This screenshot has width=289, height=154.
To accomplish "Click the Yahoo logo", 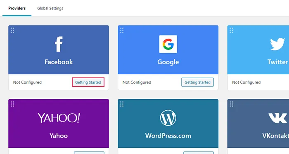I will point(59,118).
